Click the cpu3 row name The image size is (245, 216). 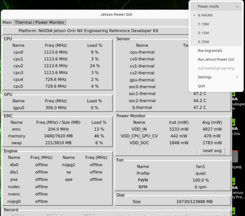(x=18, y=73)
